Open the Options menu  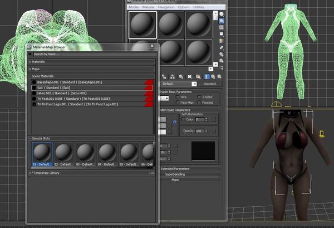tap(184, 7)
